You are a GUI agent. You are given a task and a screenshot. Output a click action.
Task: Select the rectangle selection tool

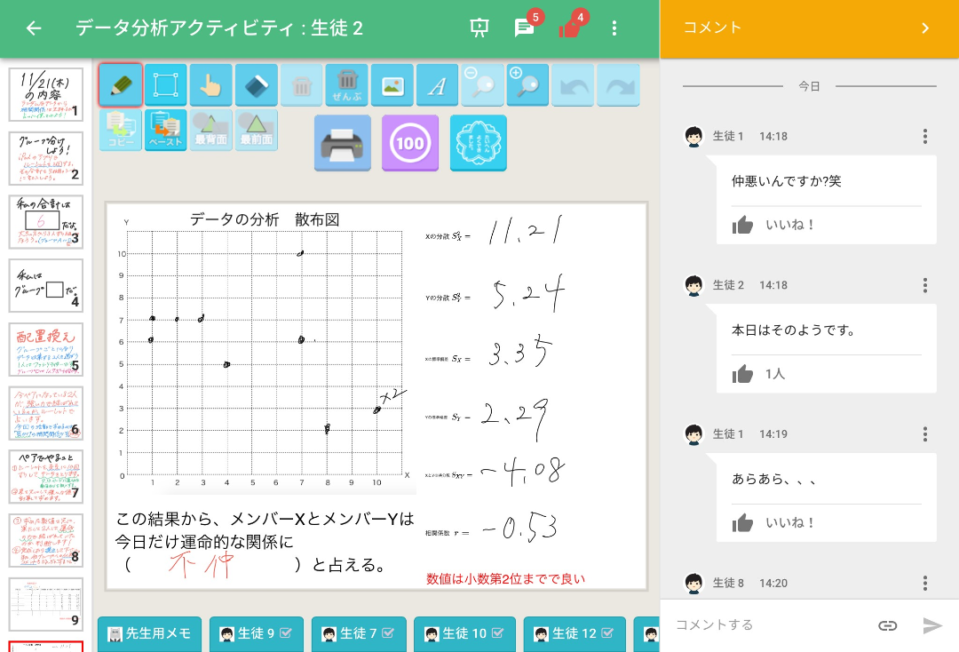(x=166, y=85)
